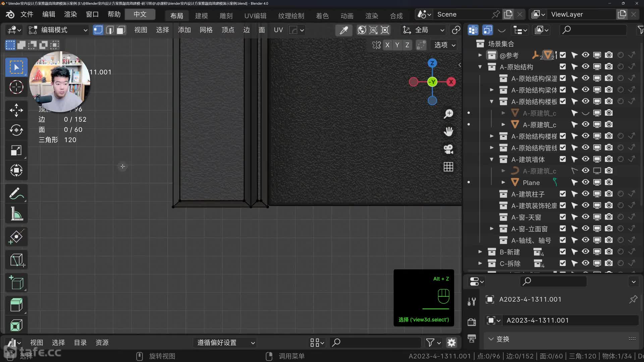644x362 pixels.
Task: Toggle camera view in viewport
Action: coord(448,149)
